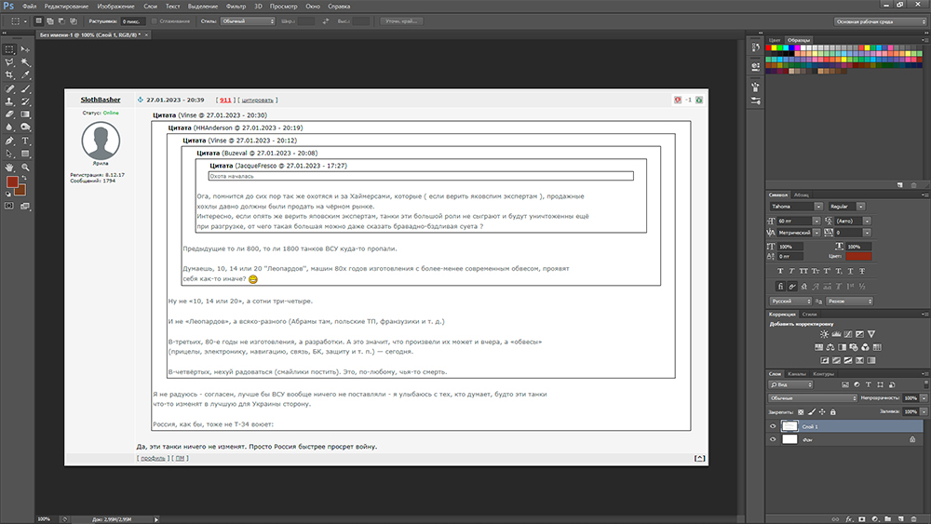Switch to the Цвет tab
The image size is (931, 524).
[x=775, y=40]
